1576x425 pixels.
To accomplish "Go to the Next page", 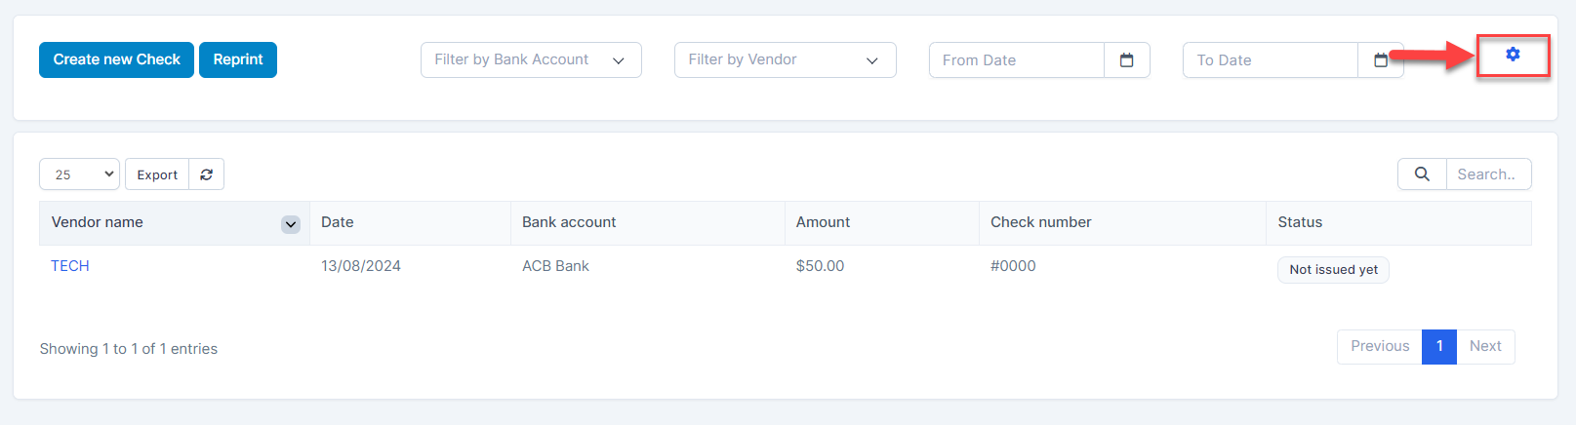I will coord(1485,347).
